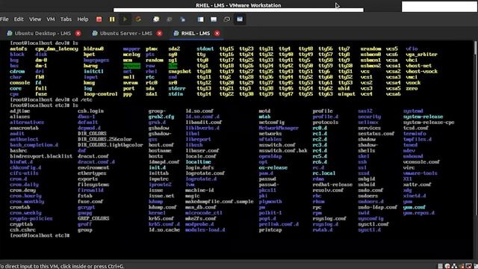478x269 pixels.
Task: Open the Snapshot Manager toolbar icon
Action: click(182, 19)
